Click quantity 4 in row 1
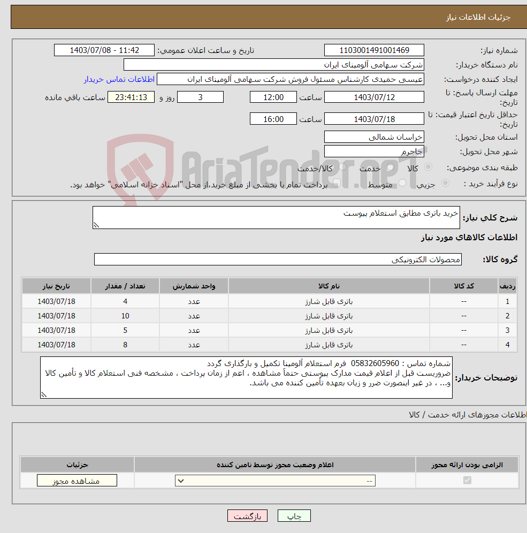 pos(125,301)
